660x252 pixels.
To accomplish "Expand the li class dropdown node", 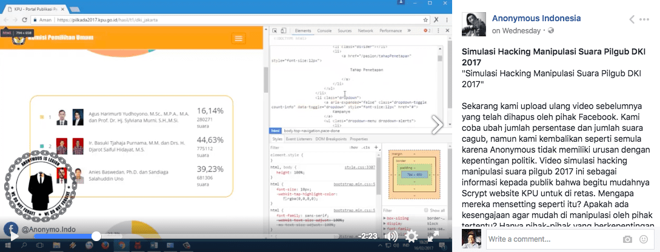I will pyautogui.click(x=313, y=97).
